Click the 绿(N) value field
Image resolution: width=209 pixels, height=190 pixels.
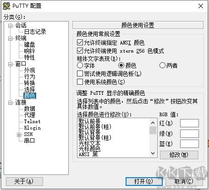[x=189, y=134]
